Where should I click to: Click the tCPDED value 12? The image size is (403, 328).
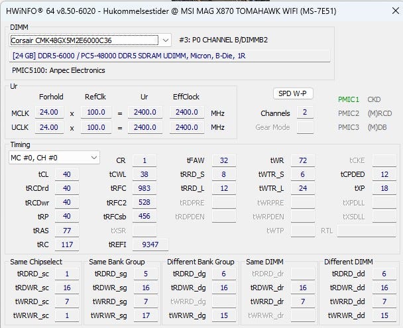click(x=384, y=174)
